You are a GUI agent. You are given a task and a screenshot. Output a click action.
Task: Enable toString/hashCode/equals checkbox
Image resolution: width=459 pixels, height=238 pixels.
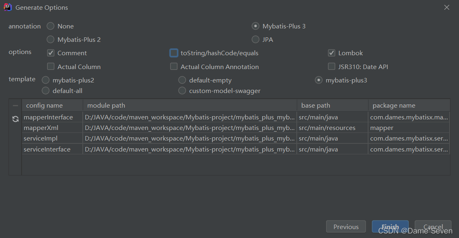[x=174, y=53]
